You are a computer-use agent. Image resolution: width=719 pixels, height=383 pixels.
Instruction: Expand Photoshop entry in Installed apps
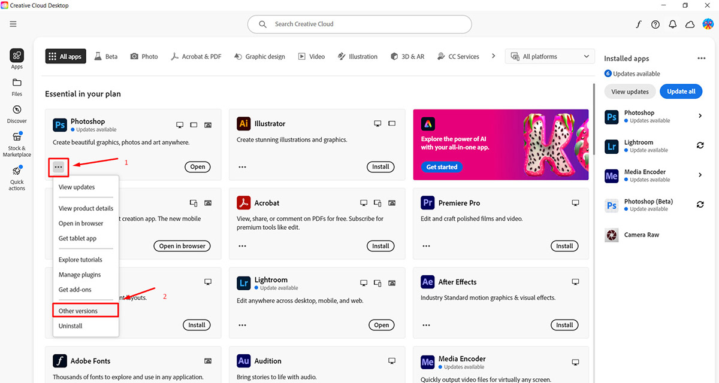(x=700, y=115)
